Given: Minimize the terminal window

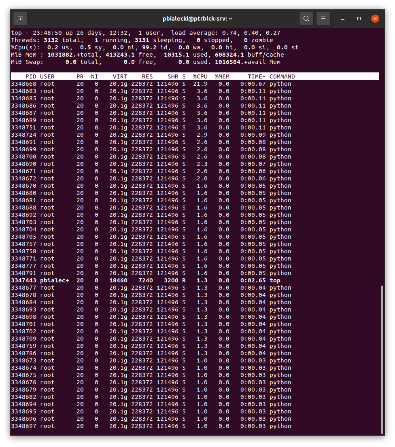Looking at the screenshot, I should 342,19.
